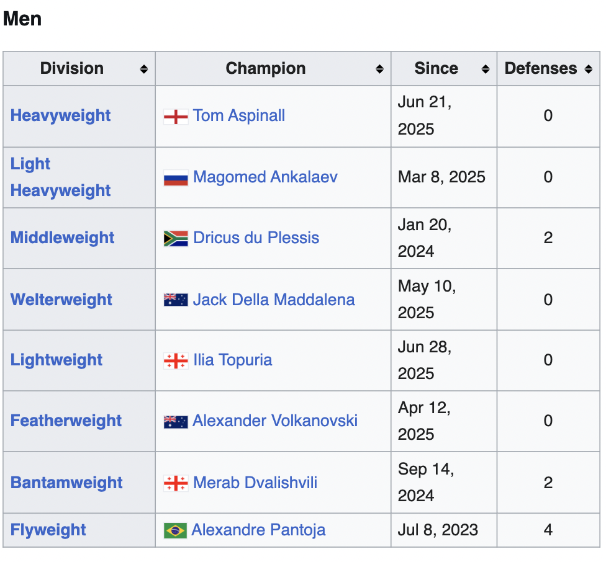Open the Bantamweight division link
This screenshot has height=562, width=606.
tap(66, 483)
